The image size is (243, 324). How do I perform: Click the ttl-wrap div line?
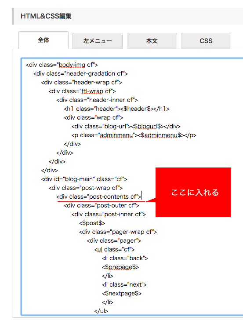pyautogui.click(x=82, y=91)
